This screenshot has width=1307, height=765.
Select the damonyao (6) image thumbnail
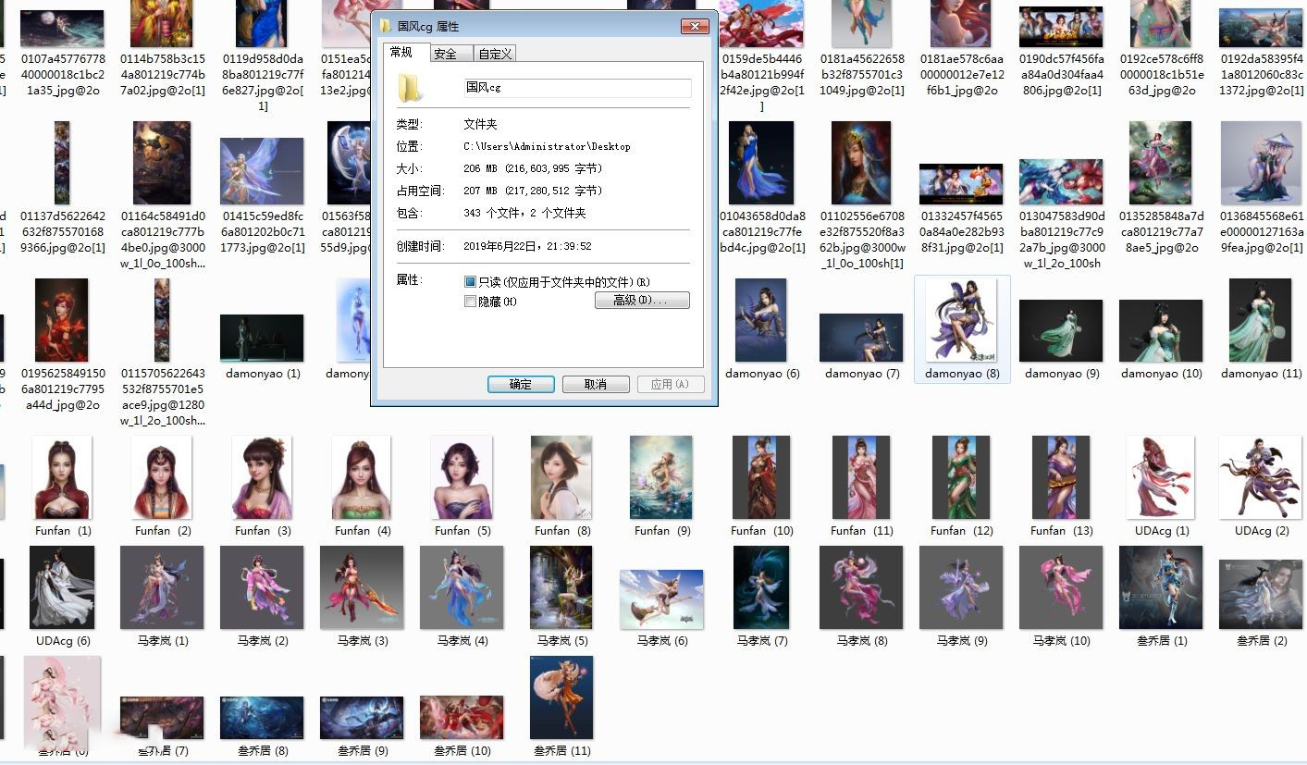click(761, 319)
